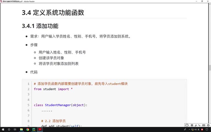This screenshot has width=211, height=132.
Task: Click the subheading '3.4.1 添加功能'
Action: click(40, 26)
